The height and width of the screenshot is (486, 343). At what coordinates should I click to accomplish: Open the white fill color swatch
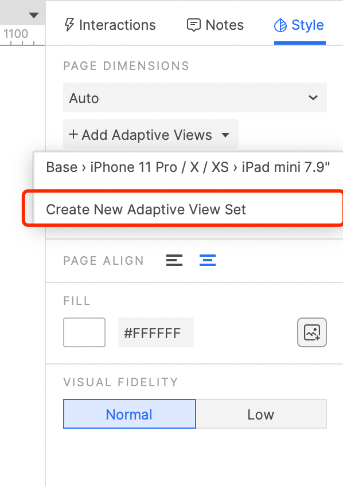[x=84, y=332]
